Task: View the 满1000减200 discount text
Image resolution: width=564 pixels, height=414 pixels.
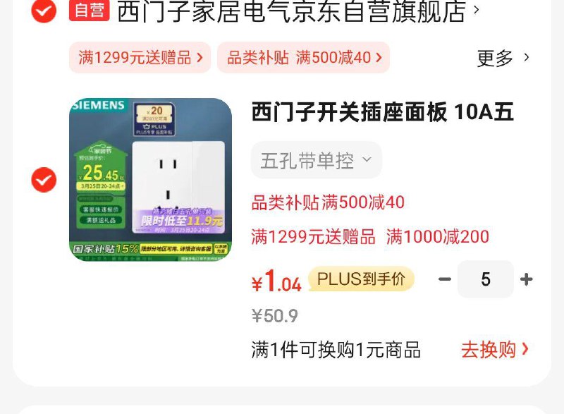Action: coord(438,237)
